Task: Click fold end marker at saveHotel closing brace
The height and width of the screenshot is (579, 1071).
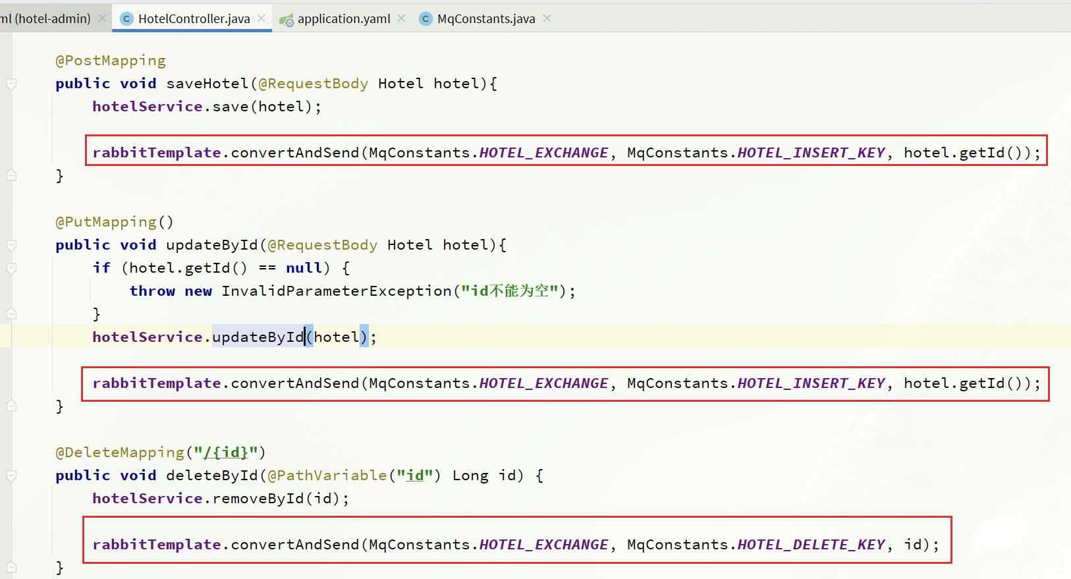Action: pos(11,175)
